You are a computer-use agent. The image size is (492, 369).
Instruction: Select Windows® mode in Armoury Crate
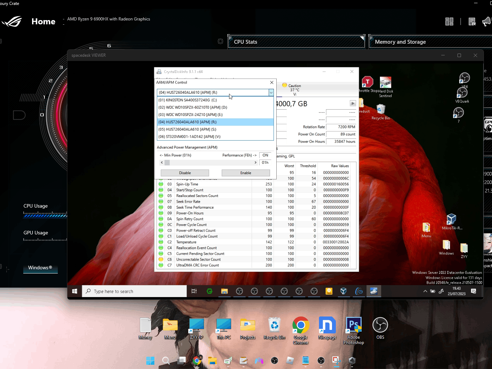[x=40, y=268]
